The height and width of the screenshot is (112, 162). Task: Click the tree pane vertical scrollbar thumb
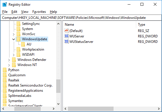[x=58, y=86]
